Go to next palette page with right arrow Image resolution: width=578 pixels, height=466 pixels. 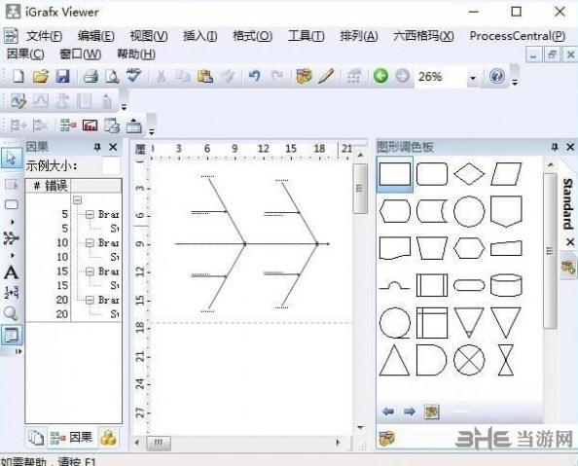click(409, 412)
